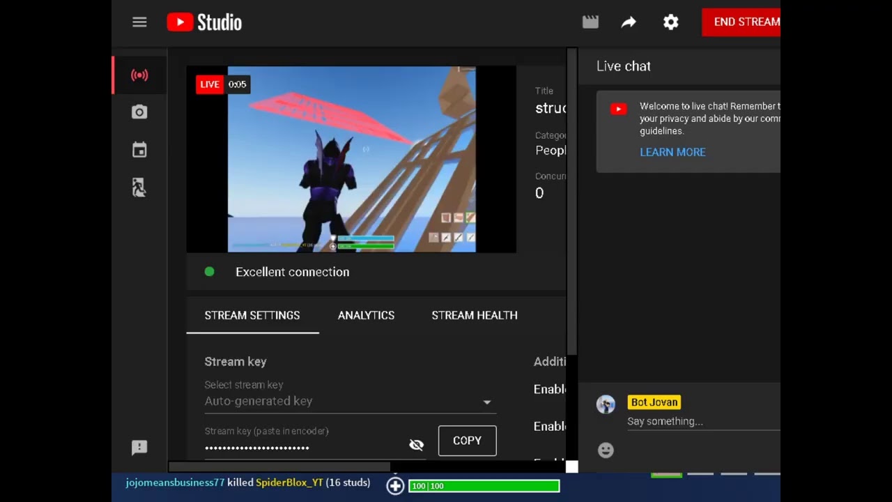Click 'jojomeansbusiness77' in the kill feed
Image resolution: width=892 pixels, height=502 pixels.
175,482
